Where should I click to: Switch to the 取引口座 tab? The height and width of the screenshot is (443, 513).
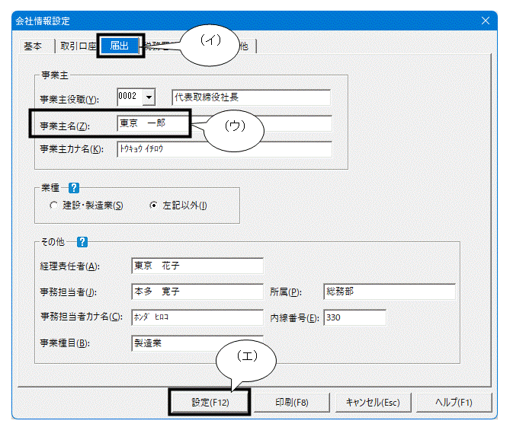pos(78,46)
